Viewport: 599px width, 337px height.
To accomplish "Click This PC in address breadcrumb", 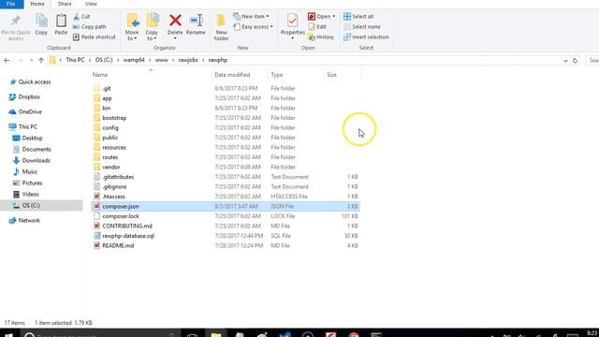I will pyautogui.click(x=75, y=60).
